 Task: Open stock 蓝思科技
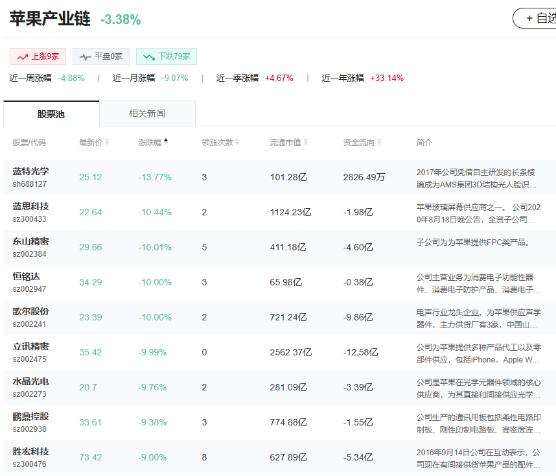[30, 206]
